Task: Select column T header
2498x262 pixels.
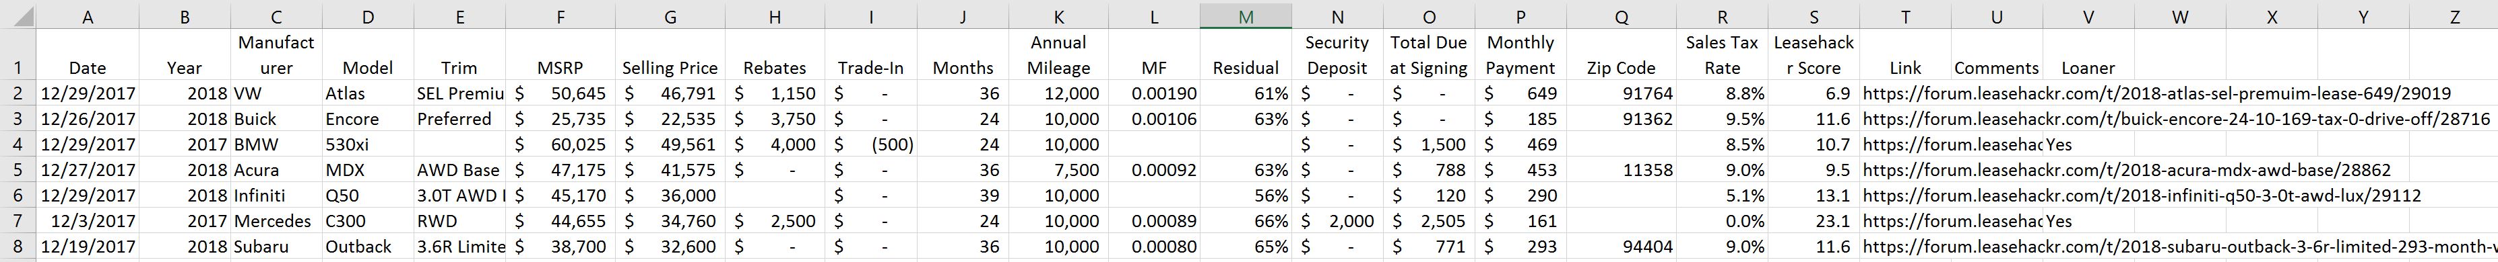Action: (1906, 15)
